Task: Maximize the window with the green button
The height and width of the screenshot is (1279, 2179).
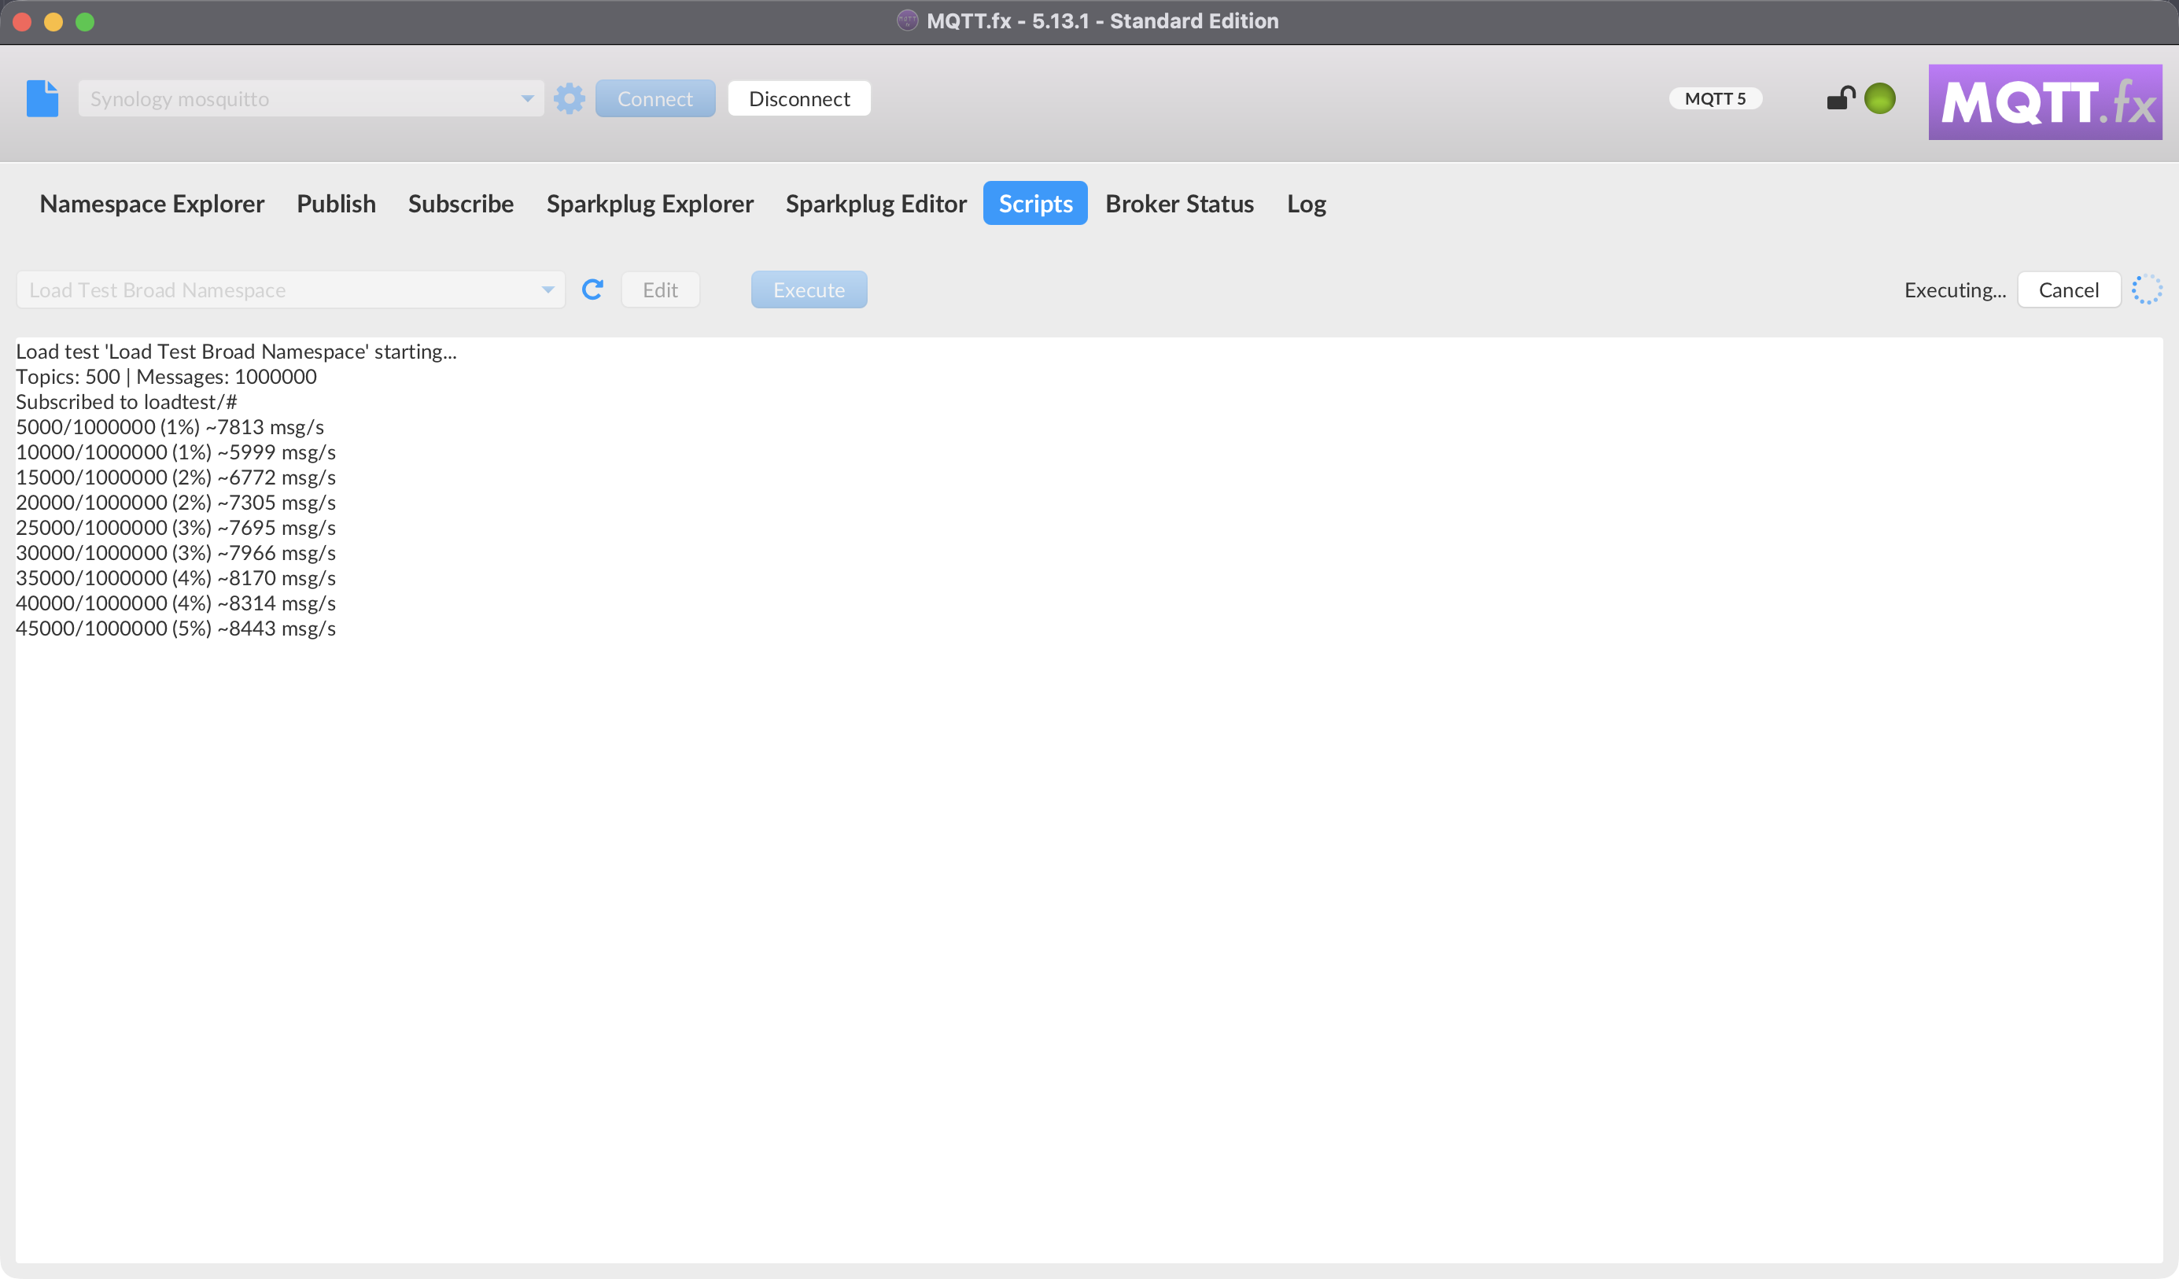Action: 85,21
